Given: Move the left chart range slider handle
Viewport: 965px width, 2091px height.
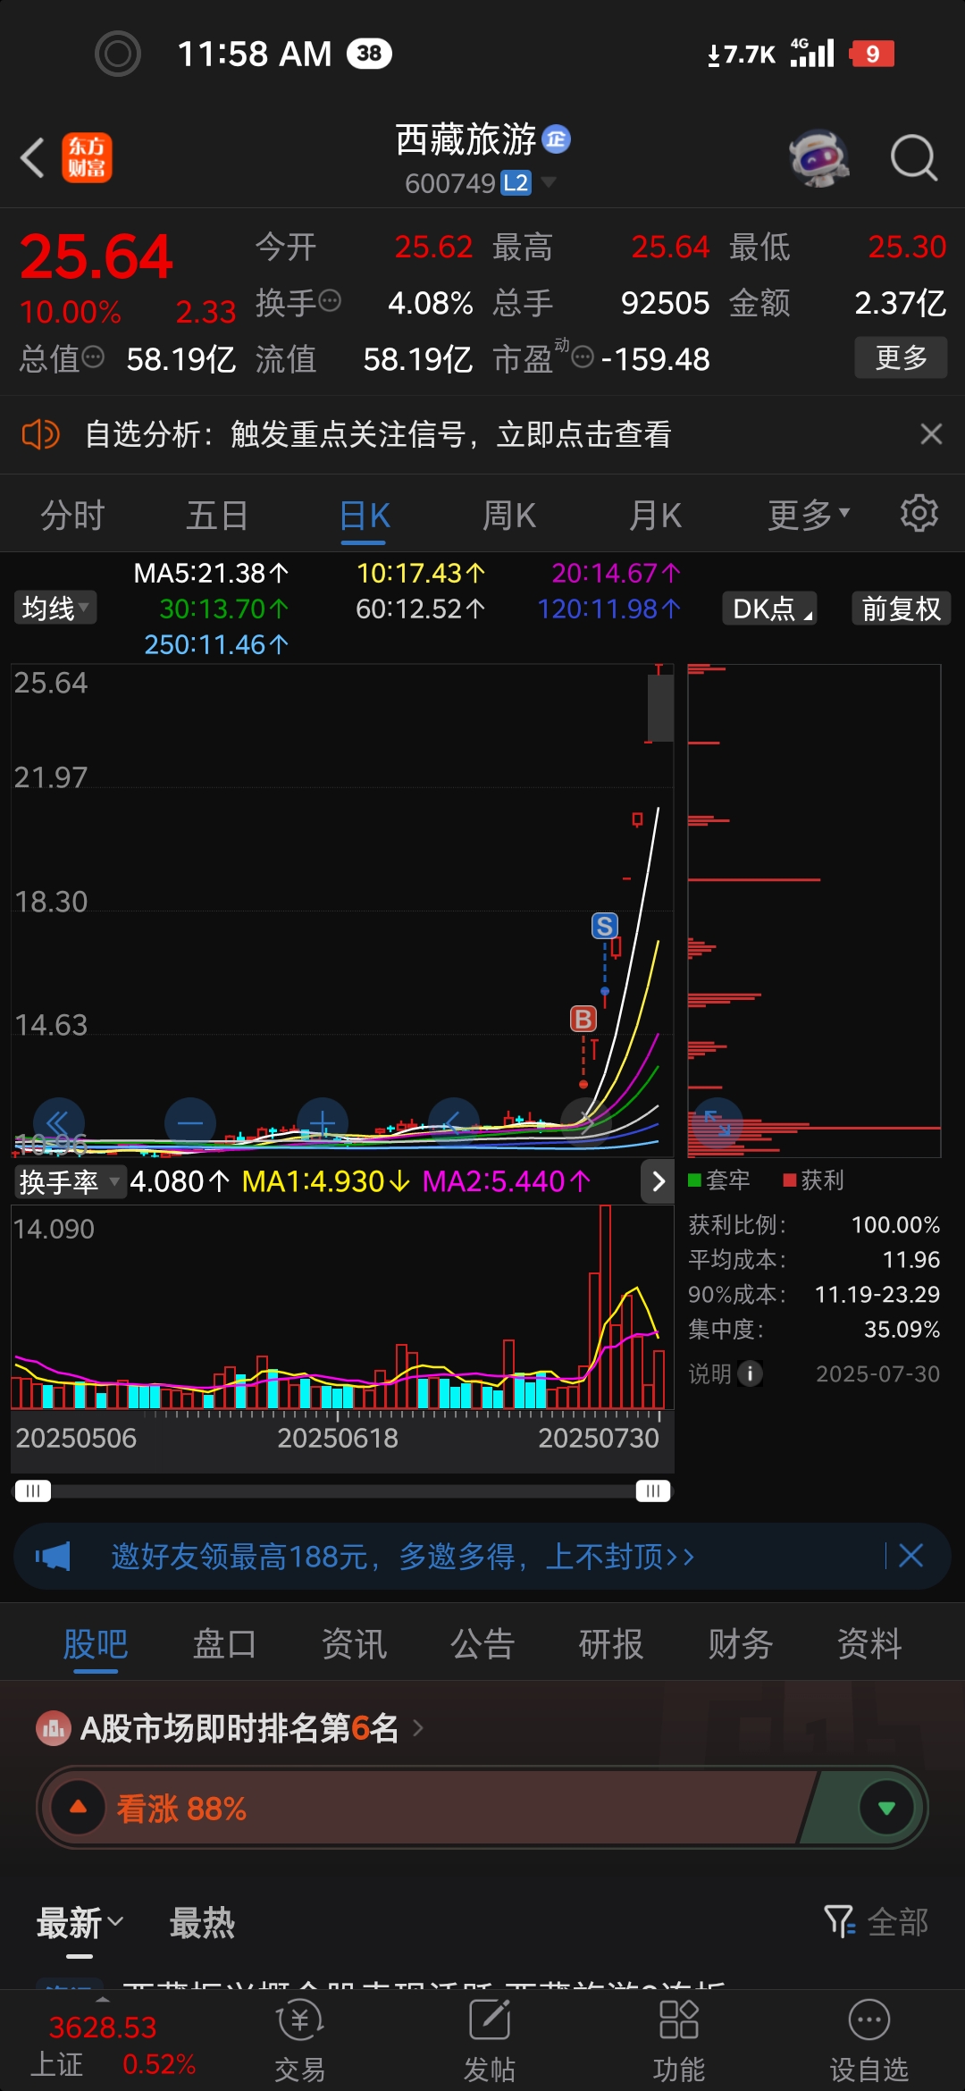Looking at the screenshot, I should coord(33,1491).
